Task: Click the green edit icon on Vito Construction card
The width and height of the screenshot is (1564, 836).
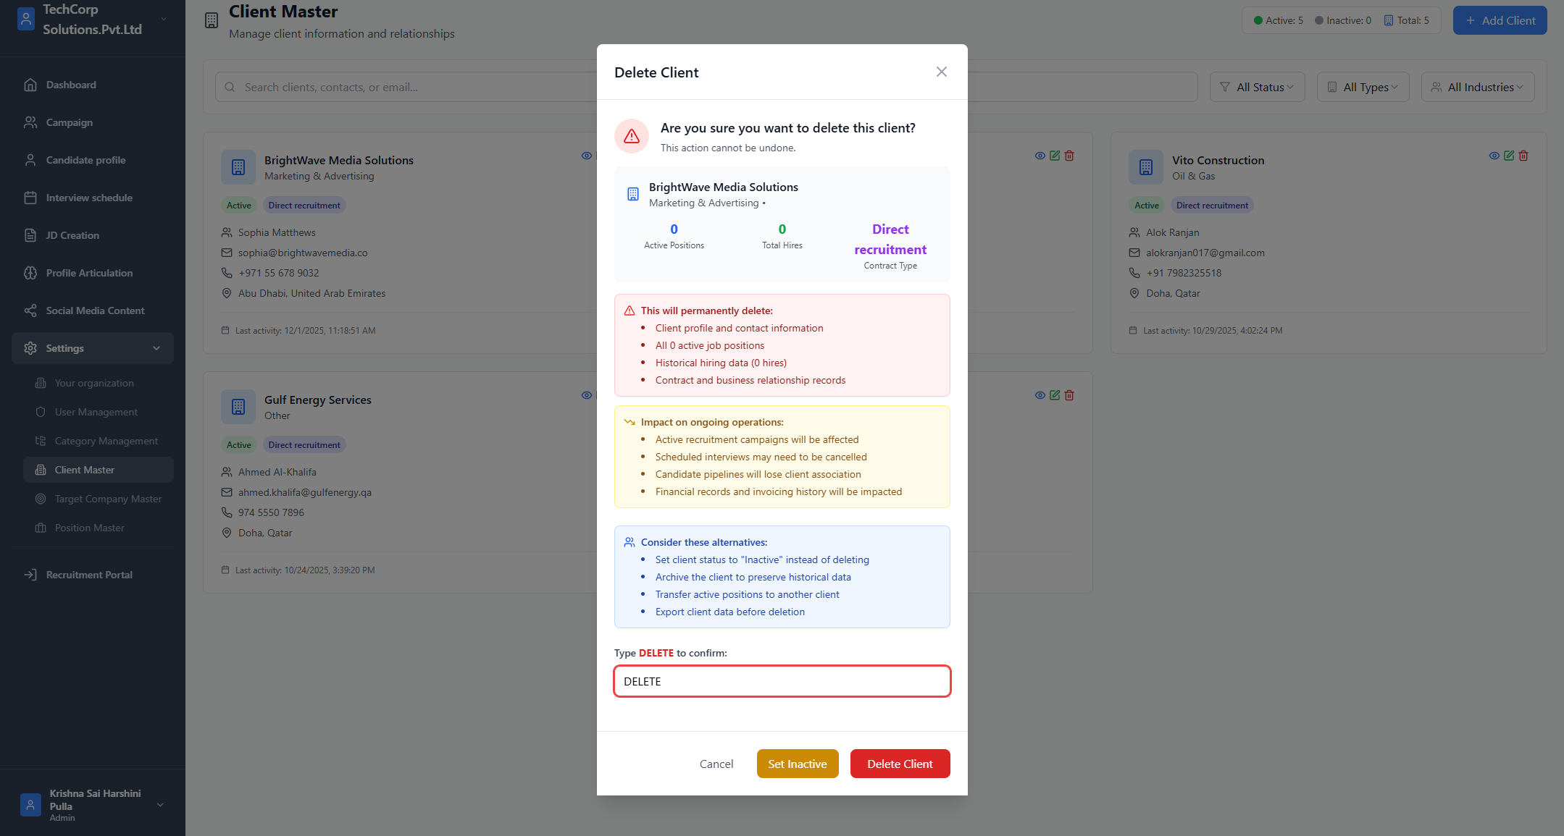Action: click(x=1509, y=156)
